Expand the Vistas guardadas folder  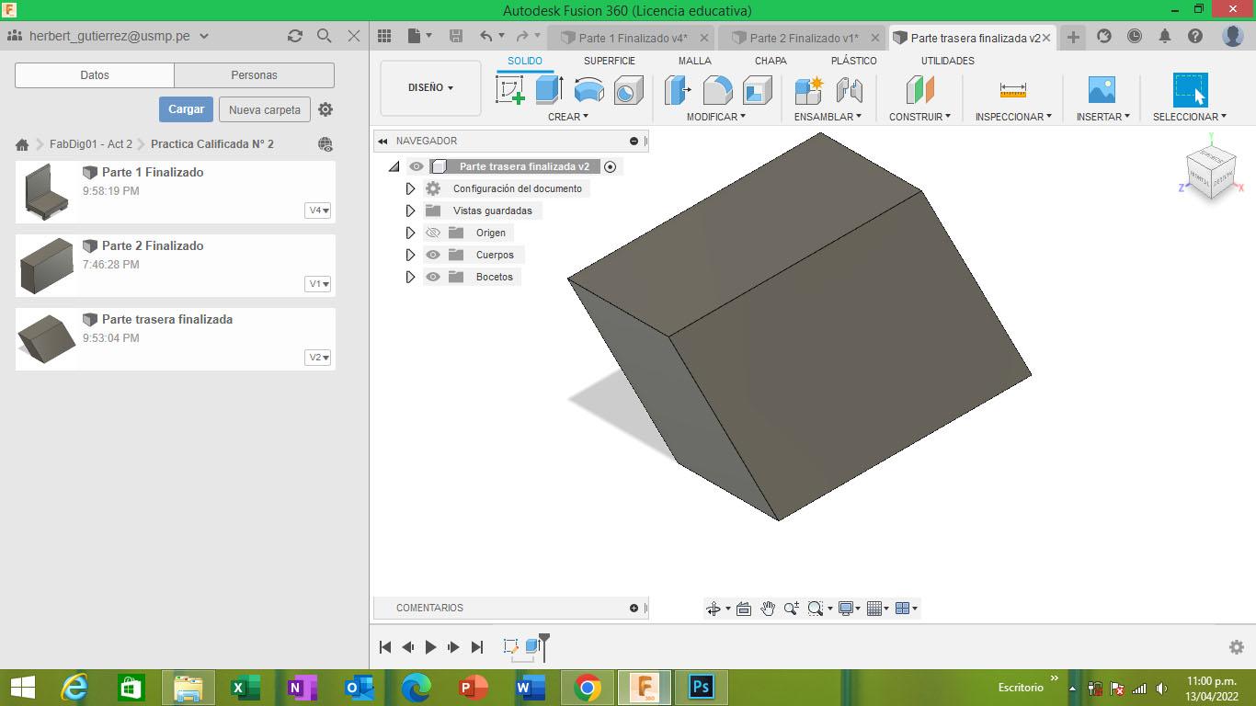[410, 211]
